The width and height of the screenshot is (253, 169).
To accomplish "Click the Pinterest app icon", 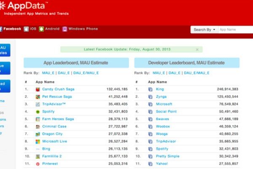I will coord(38,164).
